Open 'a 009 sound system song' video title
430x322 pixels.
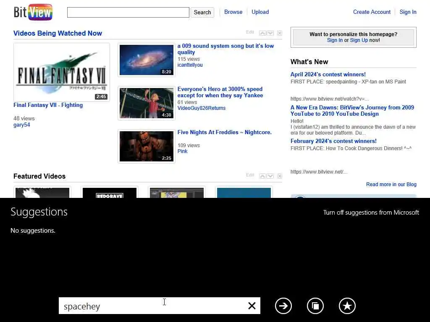pos(225,49)
